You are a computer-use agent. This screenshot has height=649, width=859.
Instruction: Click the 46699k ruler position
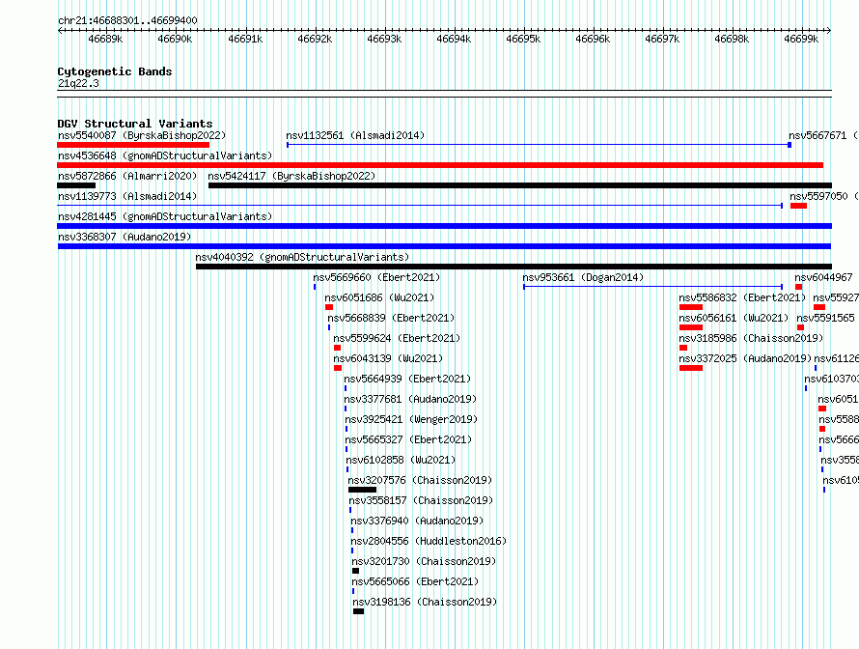click(801, 39)
